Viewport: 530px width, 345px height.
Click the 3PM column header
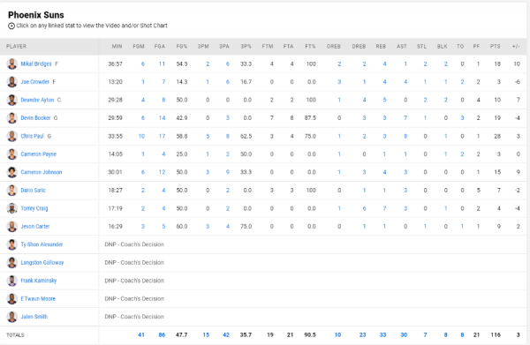(203, 46)
